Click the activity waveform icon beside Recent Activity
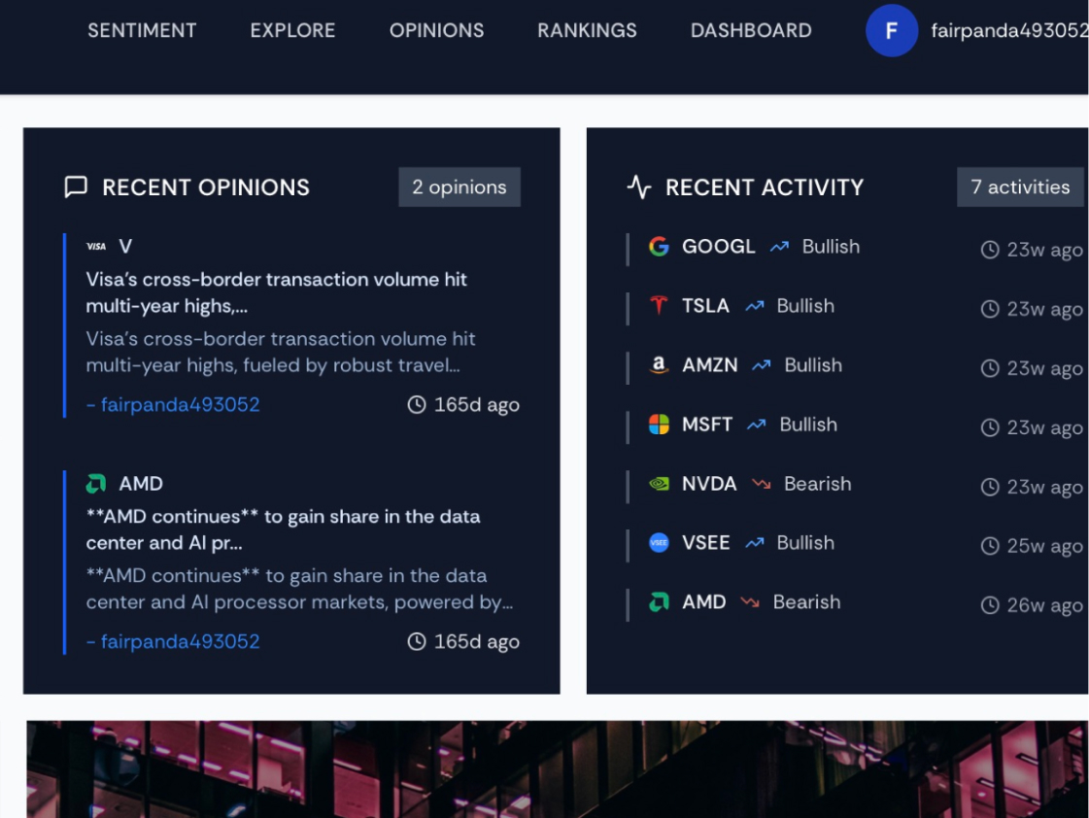Image resolution: width=1089 pixels, height=818 pixels. pyautogui.click(x=639, y=187)
